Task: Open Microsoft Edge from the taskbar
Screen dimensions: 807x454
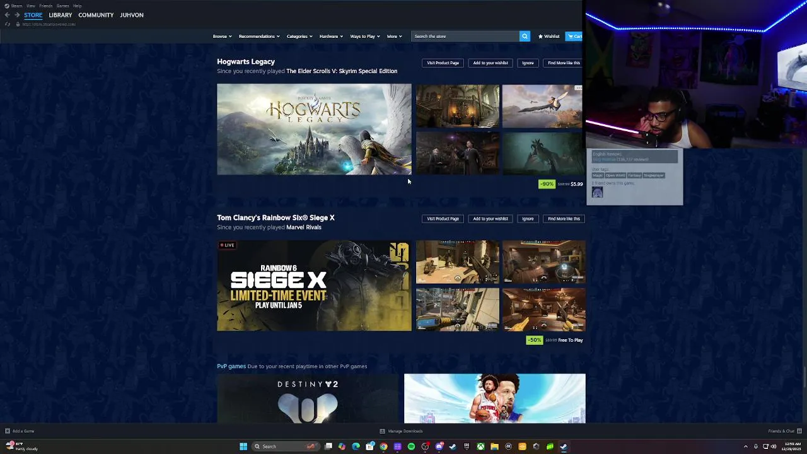Action: click(x=356, y=446)
